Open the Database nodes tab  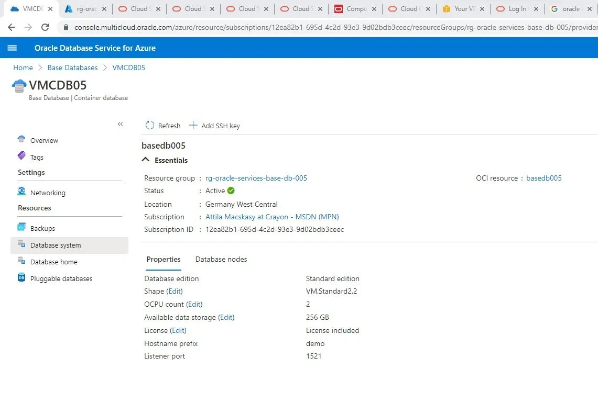(221, 259)
